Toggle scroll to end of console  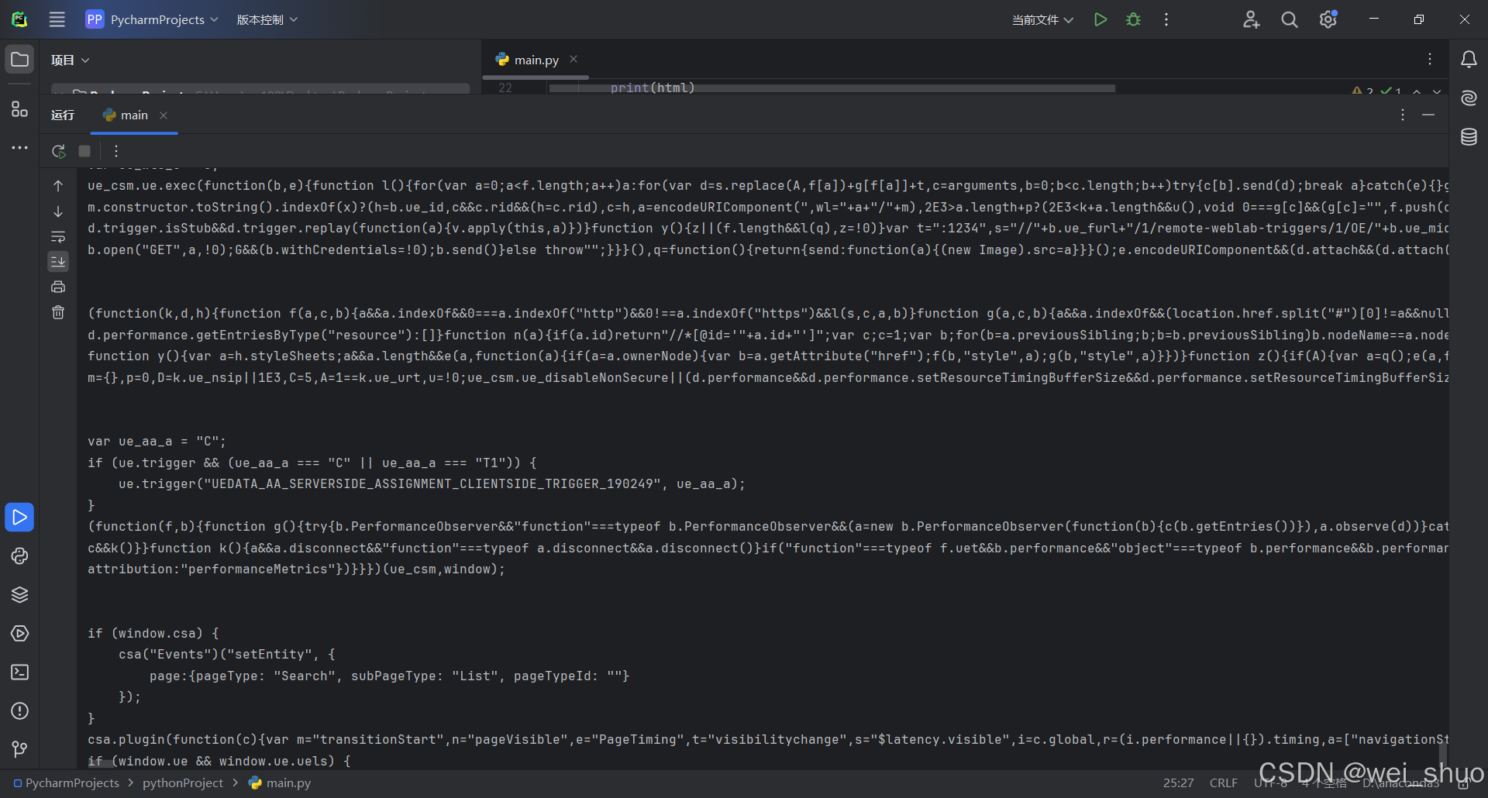click(x=58, y=262)
